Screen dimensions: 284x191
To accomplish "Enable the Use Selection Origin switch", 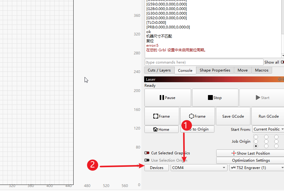I will [147, 160].
